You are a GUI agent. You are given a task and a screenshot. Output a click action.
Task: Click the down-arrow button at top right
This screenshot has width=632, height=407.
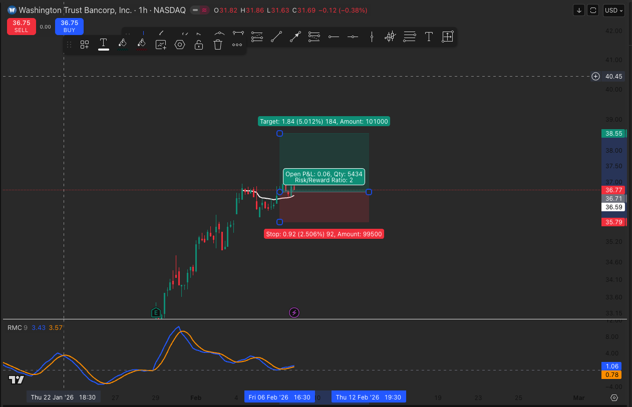[579, 10]
